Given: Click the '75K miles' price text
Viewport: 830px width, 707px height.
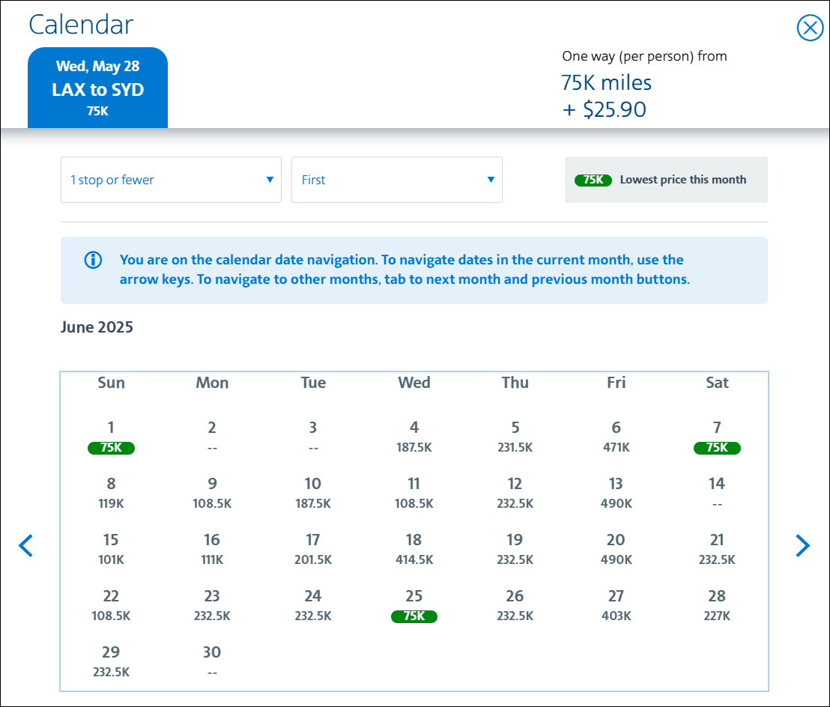Looking at the screenshot, I should (606, 82).
